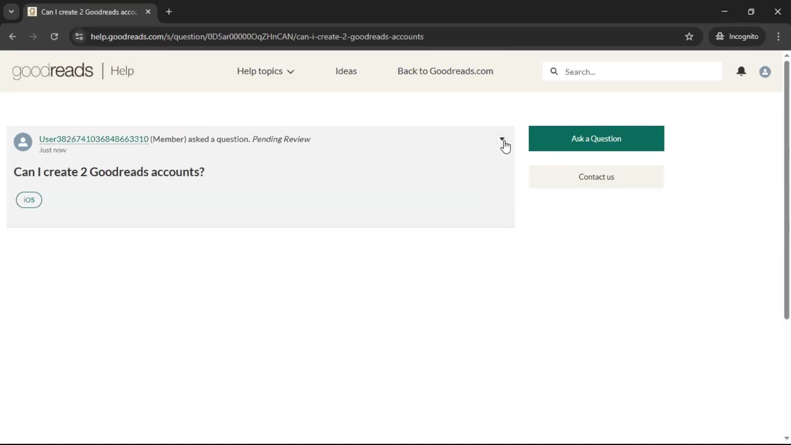Select the iOS topic tag
Screen dimensions: 791x445
29,200
